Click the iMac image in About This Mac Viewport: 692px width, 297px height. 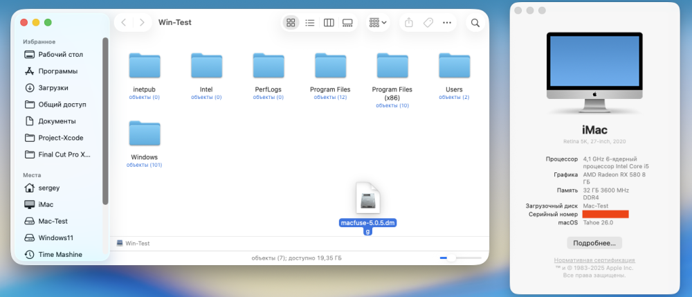(x=594, y=73)
